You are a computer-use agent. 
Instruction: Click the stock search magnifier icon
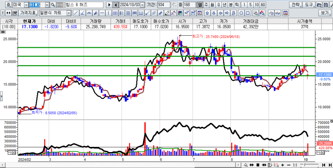53,5
